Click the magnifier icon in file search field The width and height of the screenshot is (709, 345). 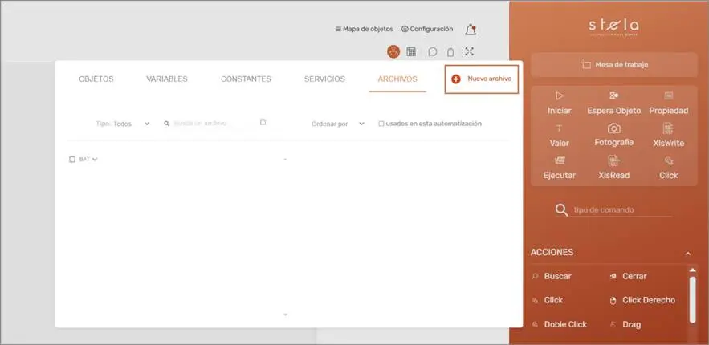[167, 124]
